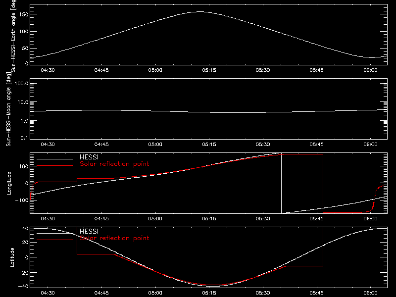Click the peak of Sun-HESSI-Earth angle curve
Viewport: 396px width, 297px height.
[x=200, y=11]
